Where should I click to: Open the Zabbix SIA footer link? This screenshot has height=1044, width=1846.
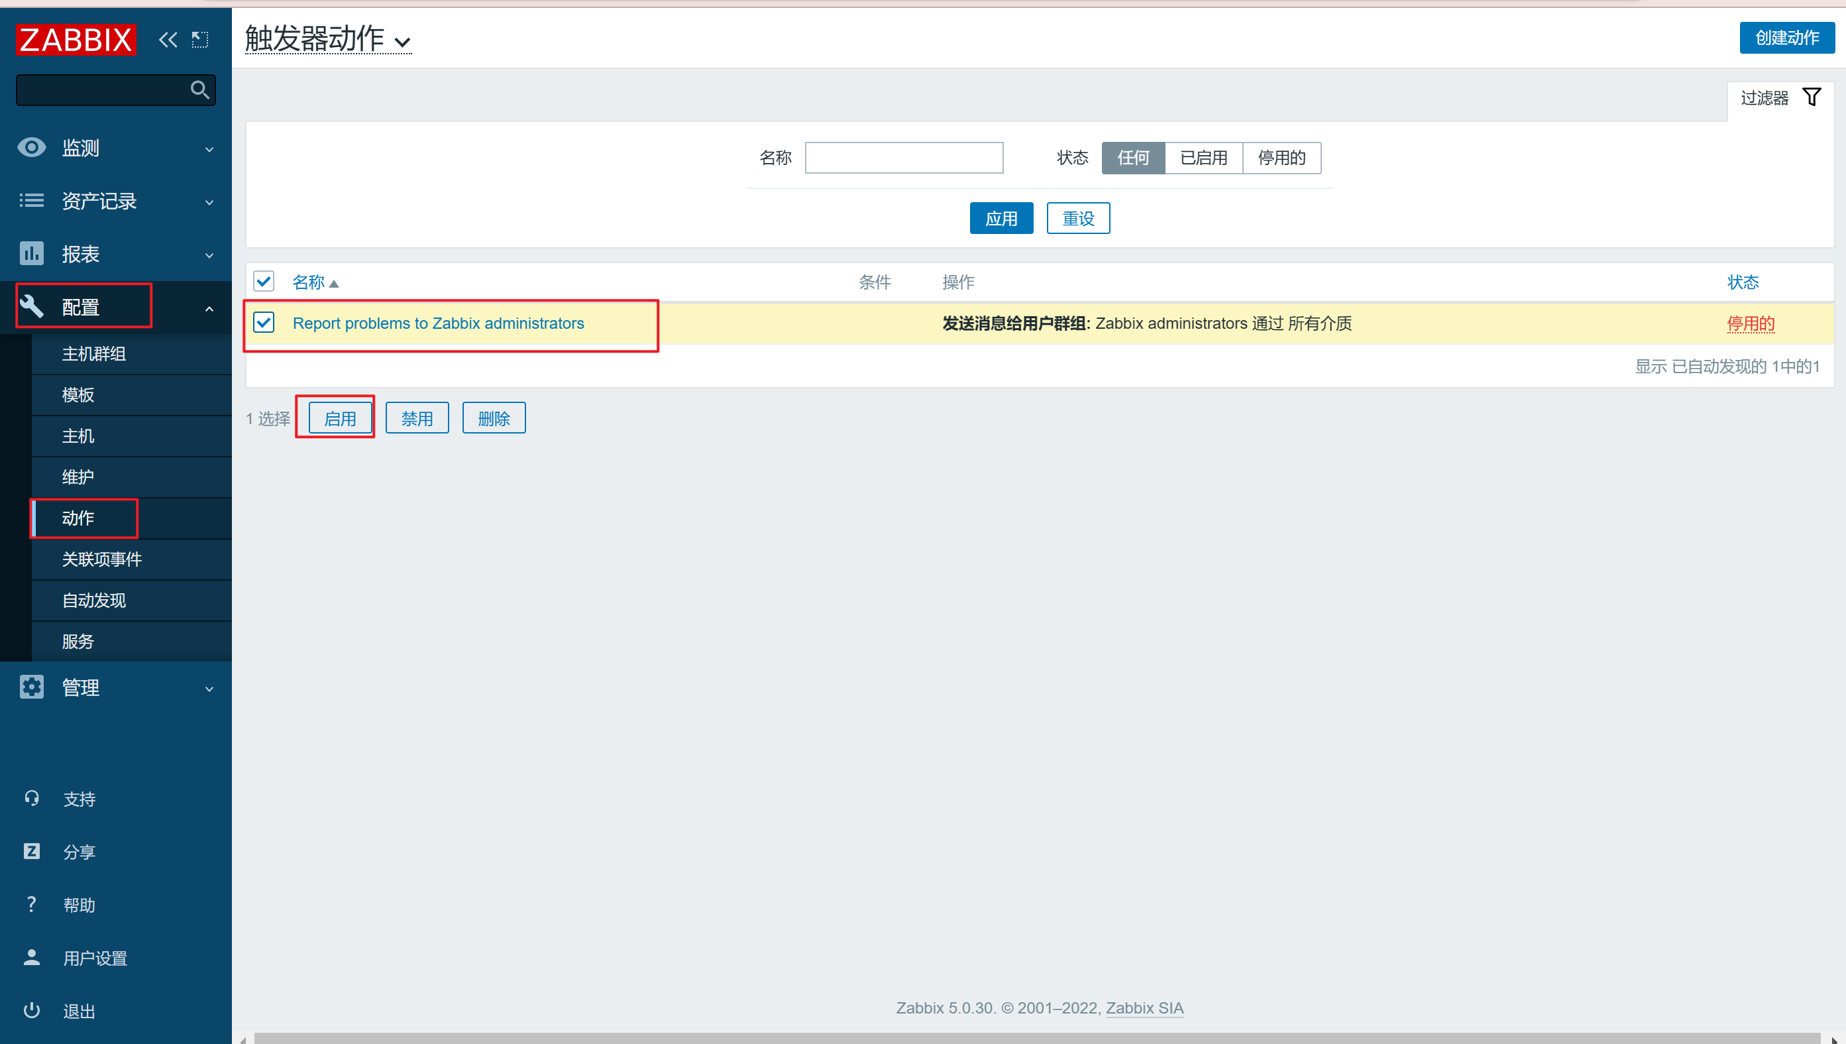tap(1144, 1008)
